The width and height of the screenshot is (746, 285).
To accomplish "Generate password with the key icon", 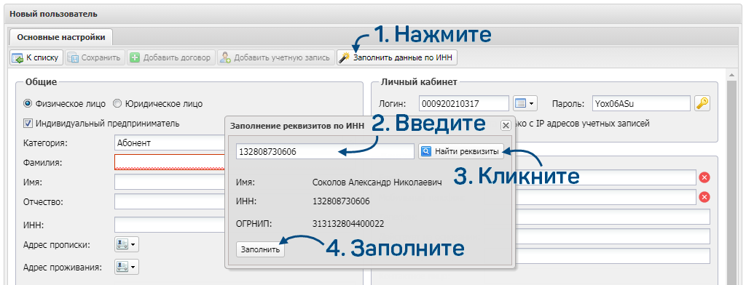I will pos(702,103).
